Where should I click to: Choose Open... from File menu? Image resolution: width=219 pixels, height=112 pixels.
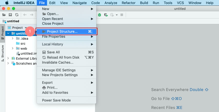[x=66, y=14]
